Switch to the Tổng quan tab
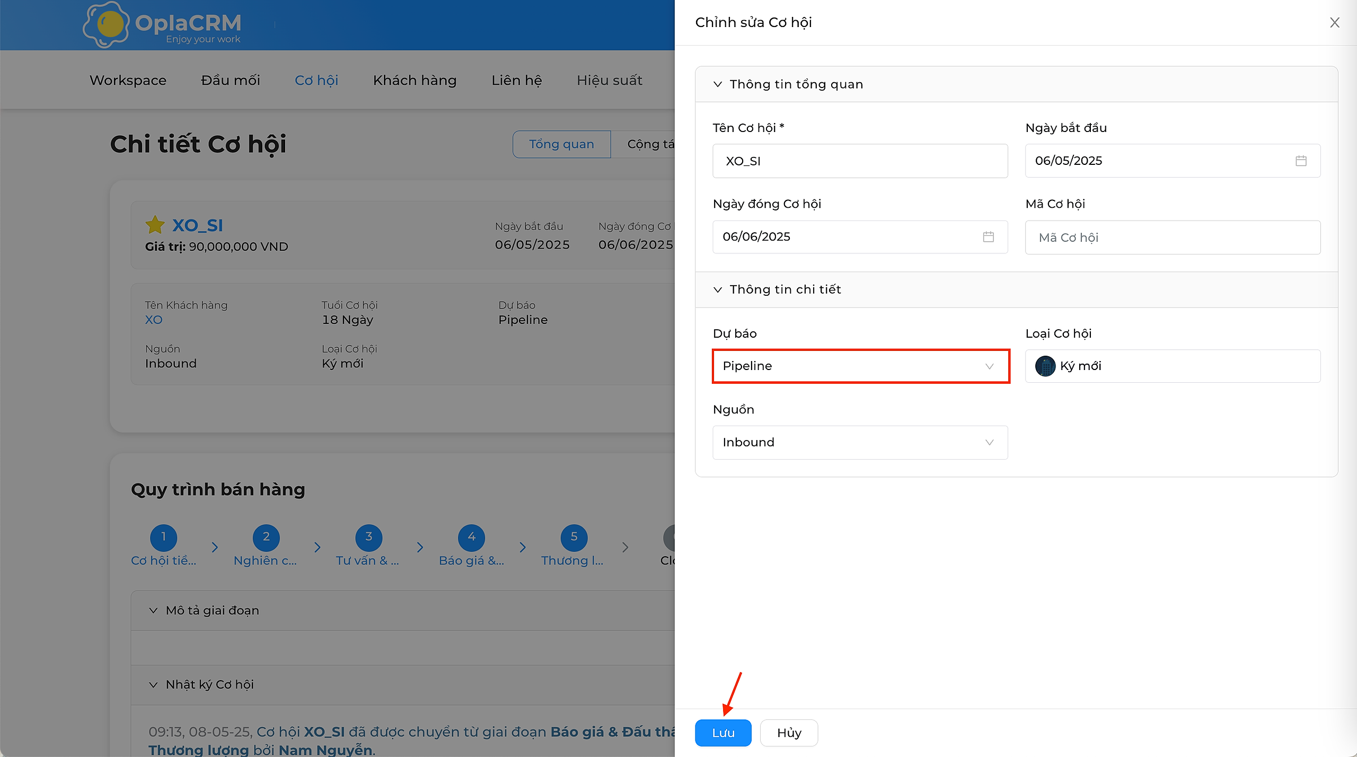Image resolution: width=1357 pixels, height=757 pixels. pos(562,144)
